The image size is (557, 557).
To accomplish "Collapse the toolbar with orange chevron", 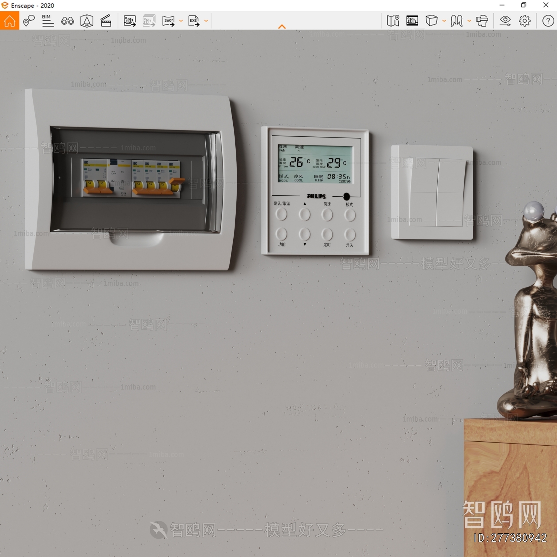I will point(282,26).
